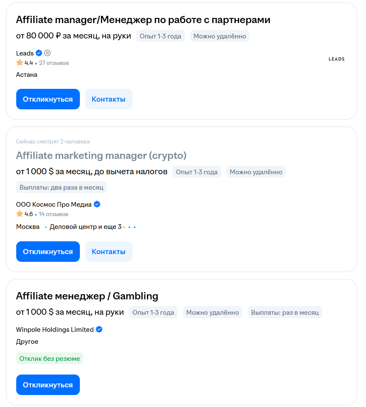This screenshot has height=407, width=366.
Task: Click the Отклик без резюме tag
Action: [50, 358]
